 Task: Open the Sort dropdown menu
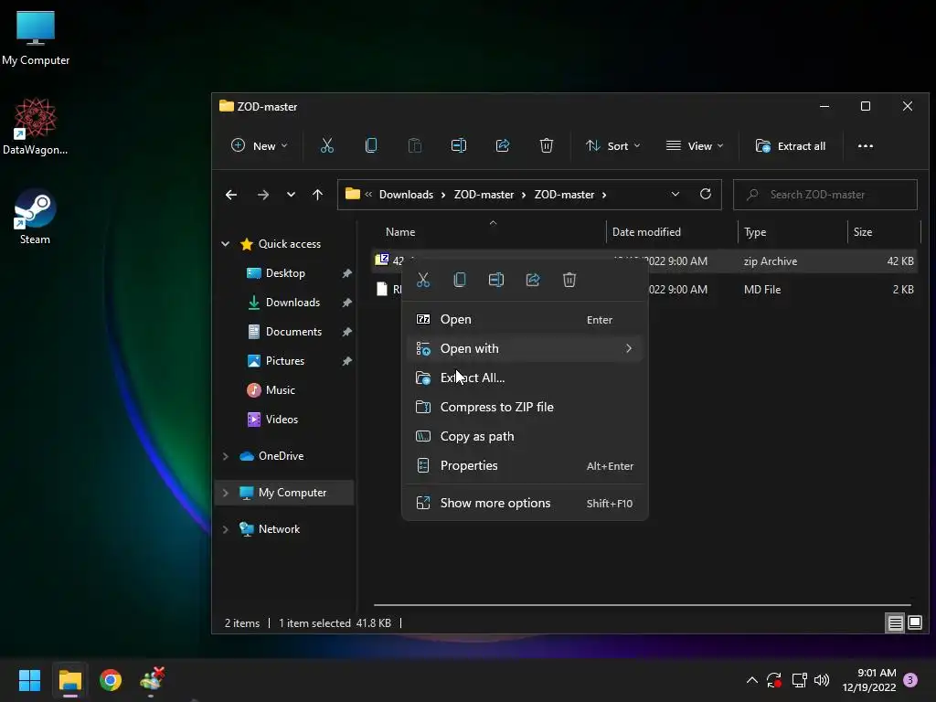click(613, 146)
